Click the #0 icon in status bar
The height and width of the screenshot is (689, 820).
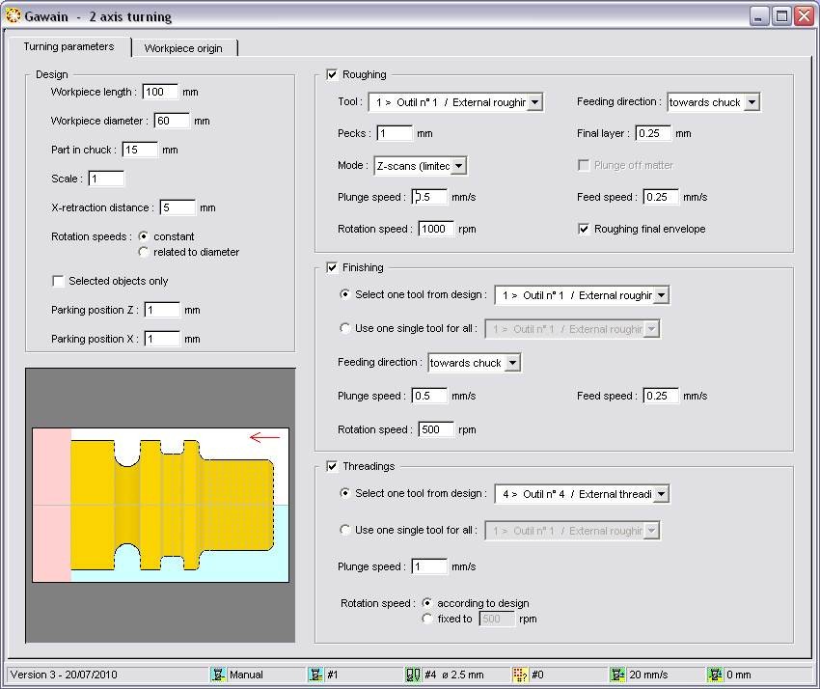(x=520, y=675)
